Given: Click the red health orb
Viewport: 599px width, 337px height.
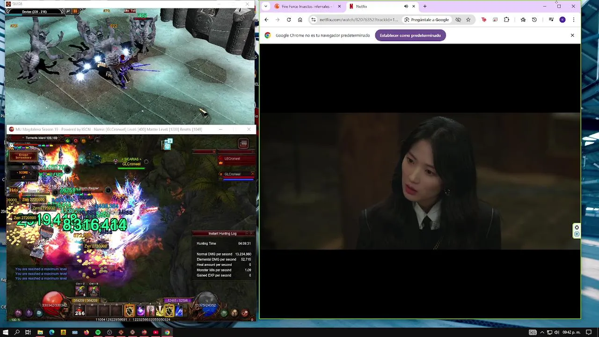Looking at the screenshot, I should (54, 303).
